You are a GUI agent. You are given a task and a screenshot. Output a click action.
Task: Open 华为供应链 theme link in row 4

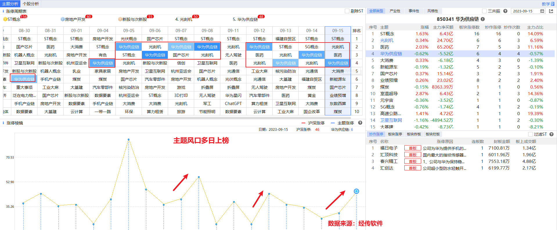click(391, 54)
